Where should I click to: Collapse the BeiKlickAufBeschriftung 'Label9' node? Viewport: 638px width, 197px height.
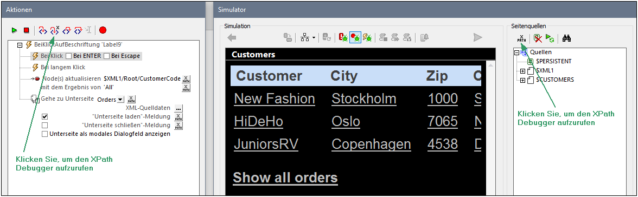tap(19, 45)
